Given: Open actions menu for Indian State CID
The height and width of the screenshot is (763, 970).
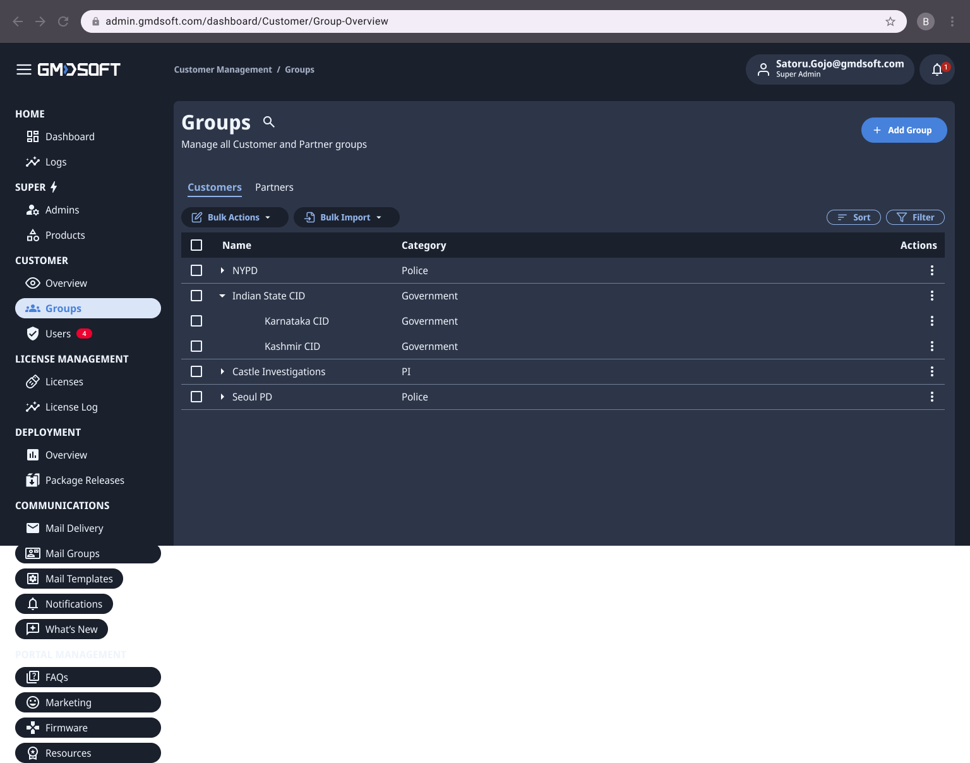Looking at the screenshot, I should (x=932, y=296).
